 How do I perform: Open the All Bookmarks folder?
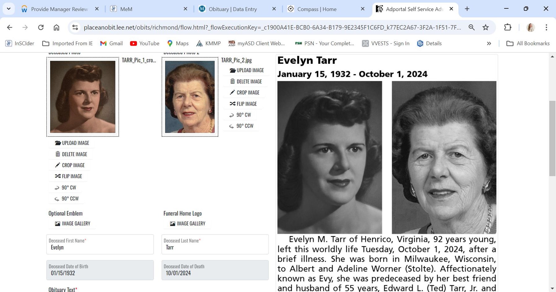point(527,43)
